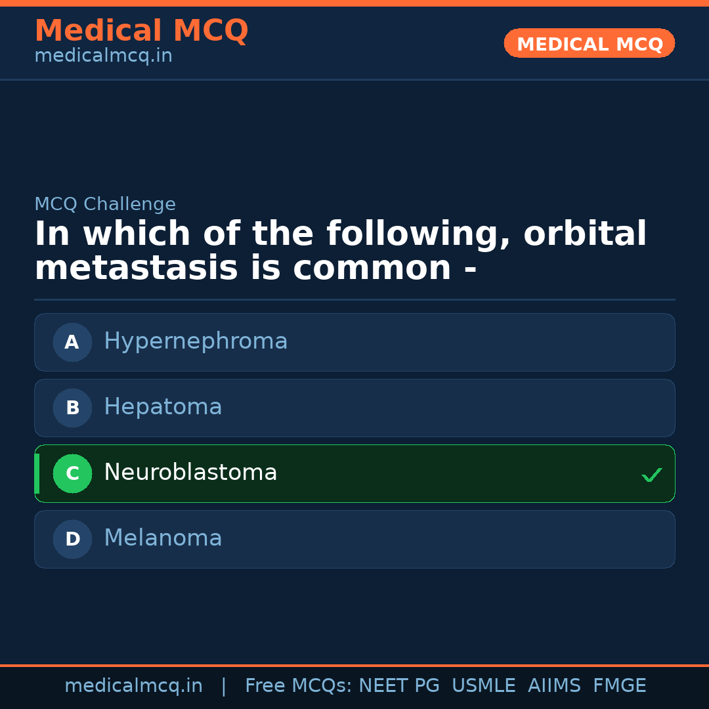This screenshot has height=709, width=709.
Task: Select the Melanoma answer option
Action: (354, 539)
